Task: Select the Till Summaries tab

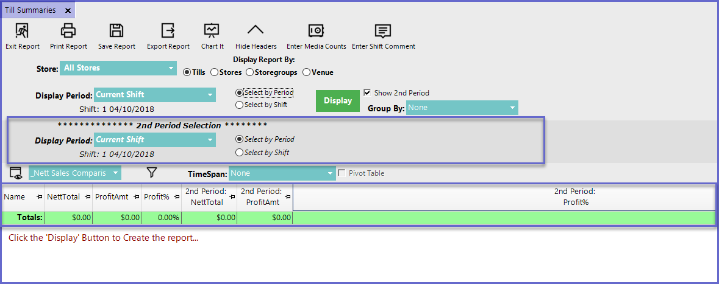Action: pyautogui.click(x=30, y=10)
